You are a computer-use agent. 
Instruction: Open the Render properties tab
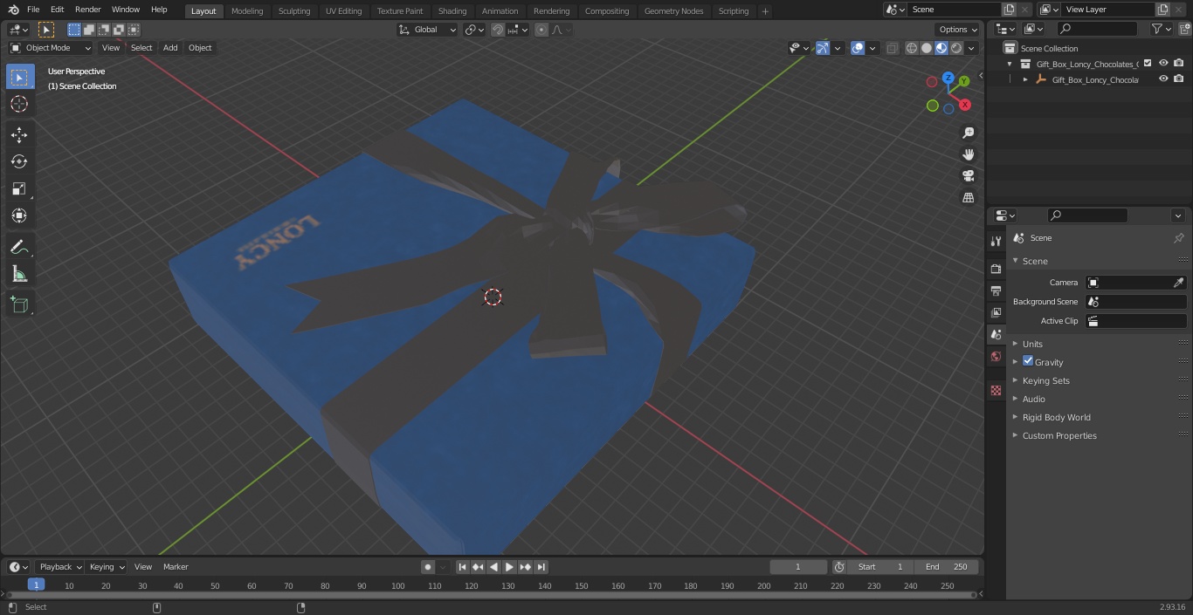click(x=996, y=269)
